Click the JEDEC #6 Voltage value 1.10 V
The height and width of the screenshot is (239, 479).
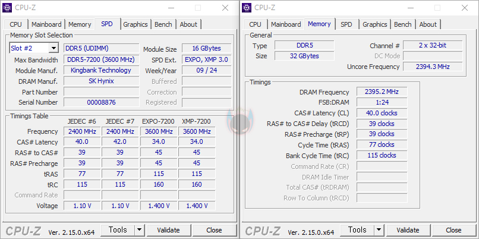82,206
